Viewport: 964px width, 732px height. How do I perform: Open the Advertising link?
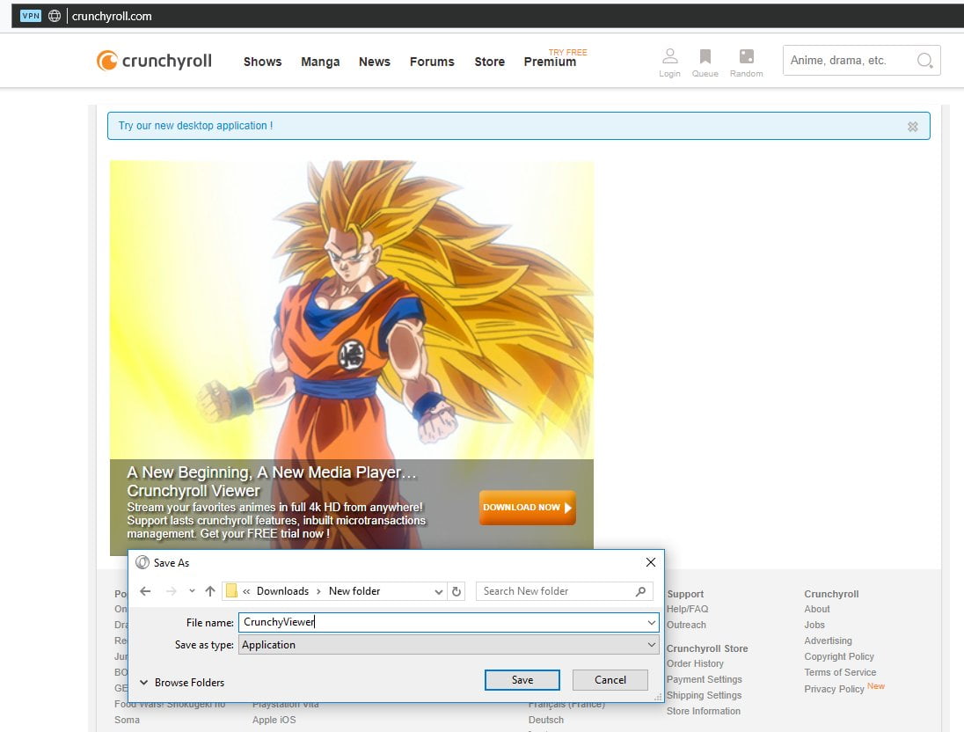coord(829,641)
